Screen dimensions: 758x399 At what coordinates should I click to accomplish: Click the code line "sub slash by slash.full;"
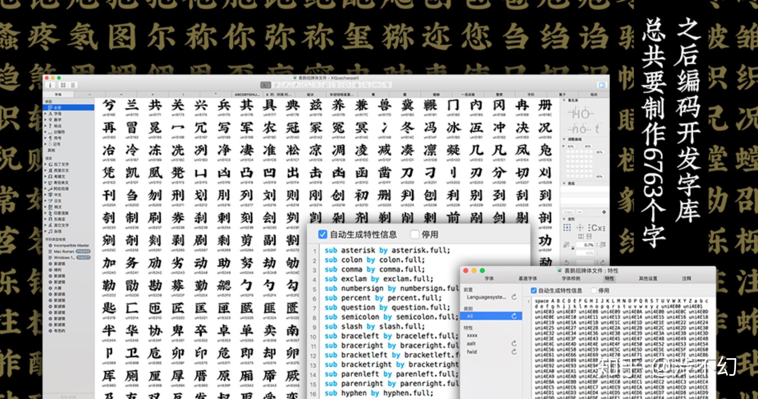[x=375, y=326]
